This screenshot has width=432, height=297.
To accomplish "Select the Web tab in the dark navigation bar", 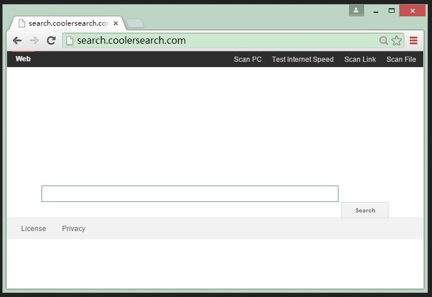I will tap(23, 59).
